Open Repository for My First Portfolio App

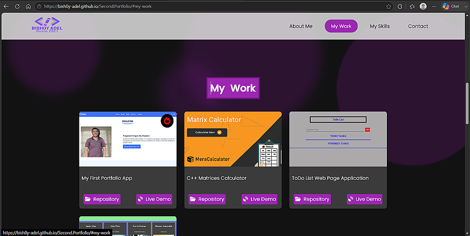(x=102, y=199)
